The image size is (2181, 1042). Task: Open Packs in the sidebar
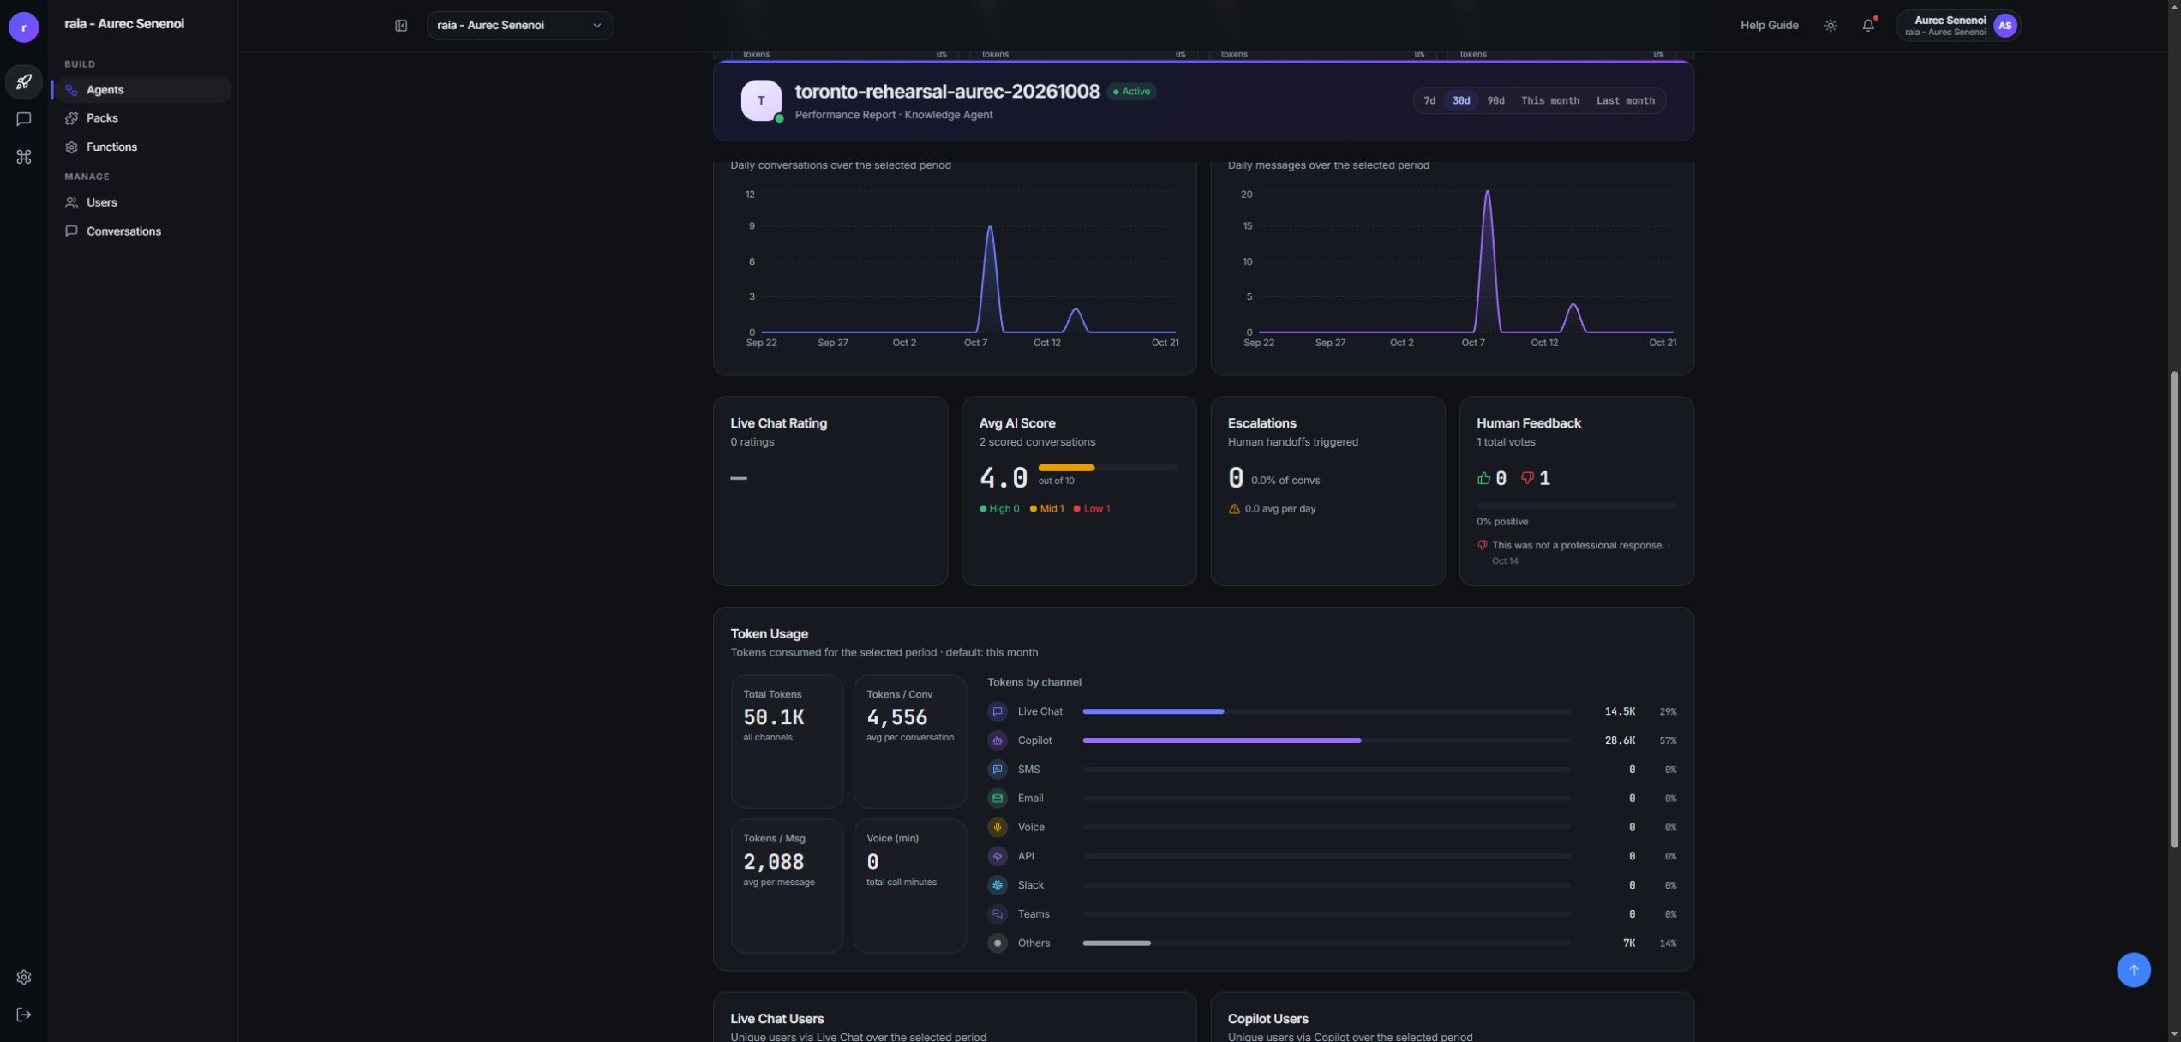click(x=142, y=118)
